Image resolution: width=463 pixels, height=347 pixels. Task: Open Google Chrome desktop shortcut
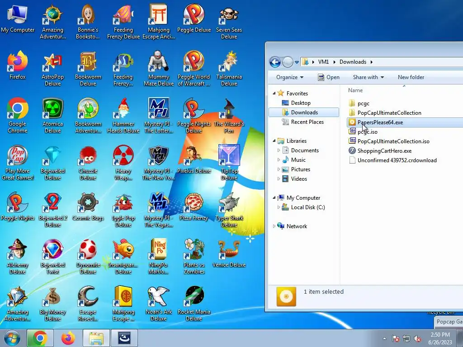[x=18, y=116]
